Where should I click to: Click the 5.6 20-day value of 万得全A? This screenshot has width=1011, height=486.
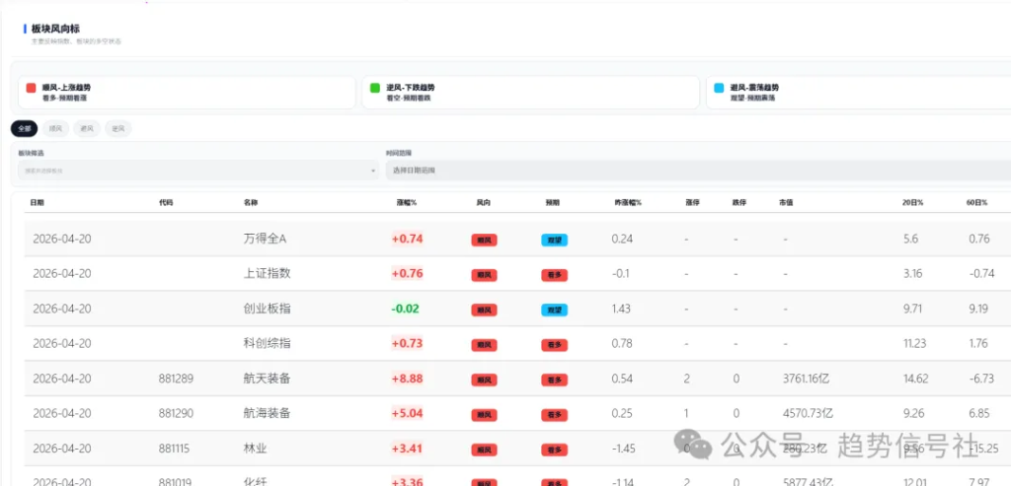coord(910,239)
